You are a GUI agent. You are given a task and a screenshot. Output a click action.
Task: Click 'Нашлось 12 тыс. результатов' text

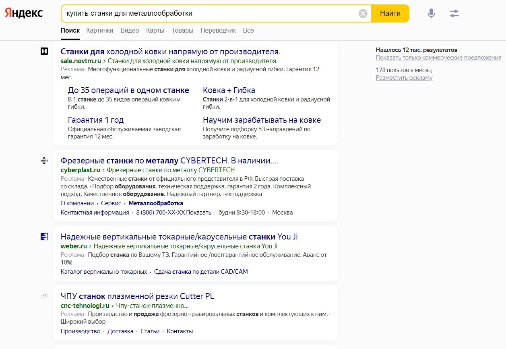pos(417,50)
